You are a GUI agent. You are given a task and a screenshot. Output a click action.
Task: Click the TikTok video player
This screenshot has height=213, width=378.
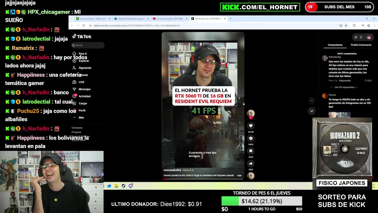[203, 105]
